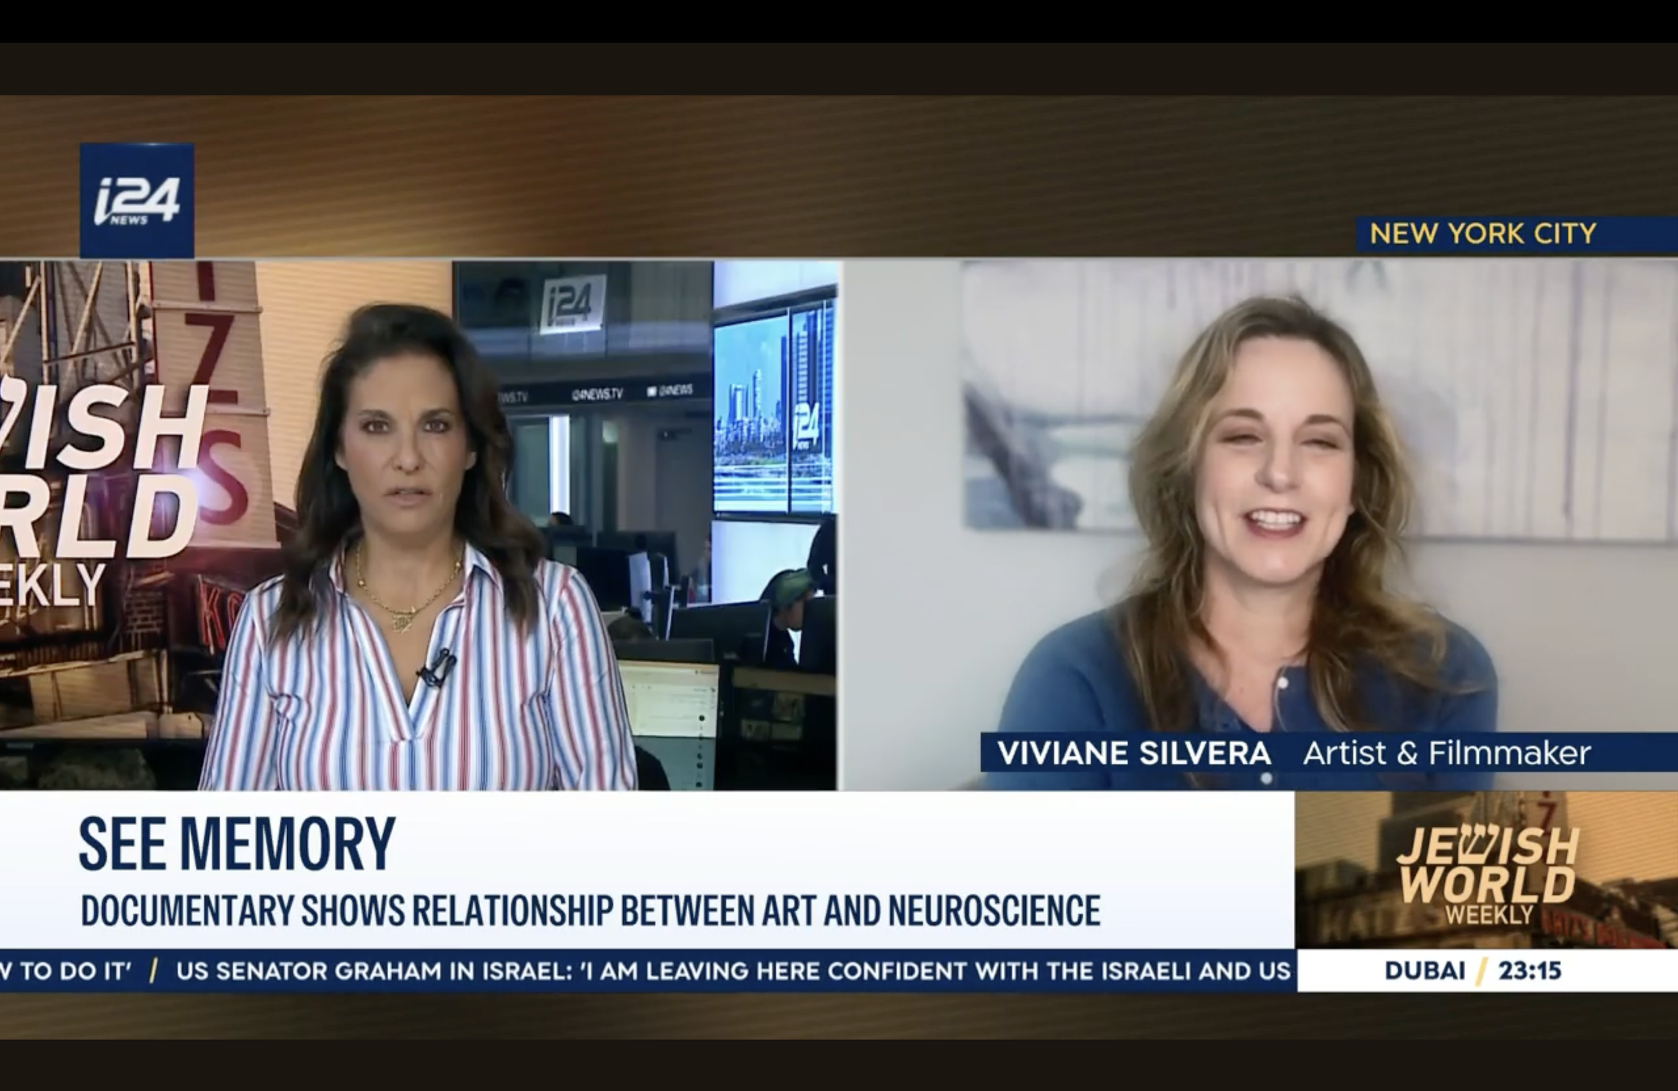Screen dimensions: 1678x1091
Task: Click the Jewish World Weekly logo bottom-right
Action: tap(1486, 872)
